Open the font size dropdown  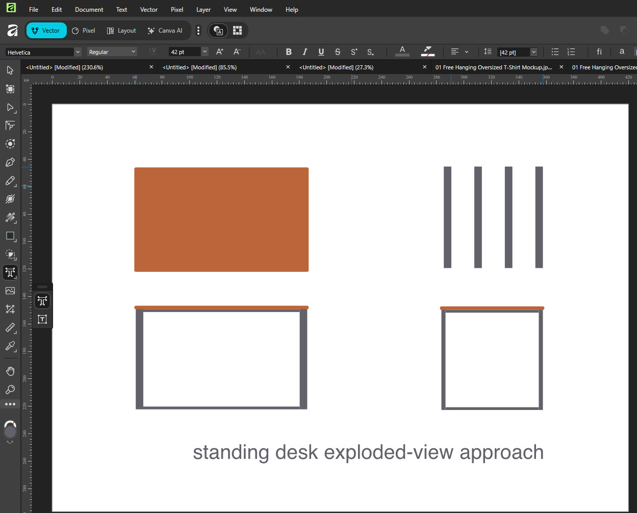[205, 52]
